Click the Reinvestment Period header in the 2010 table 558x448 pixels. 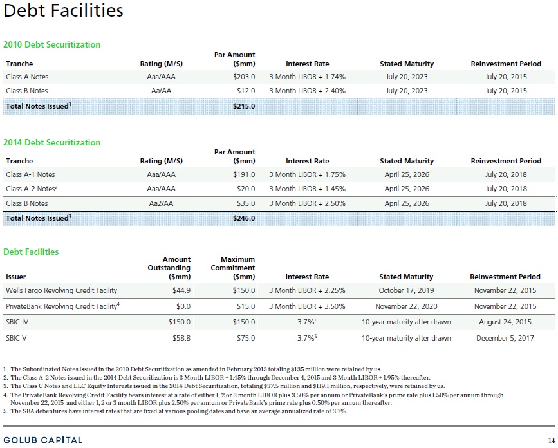pyautogui.click(x=506, y=64)
